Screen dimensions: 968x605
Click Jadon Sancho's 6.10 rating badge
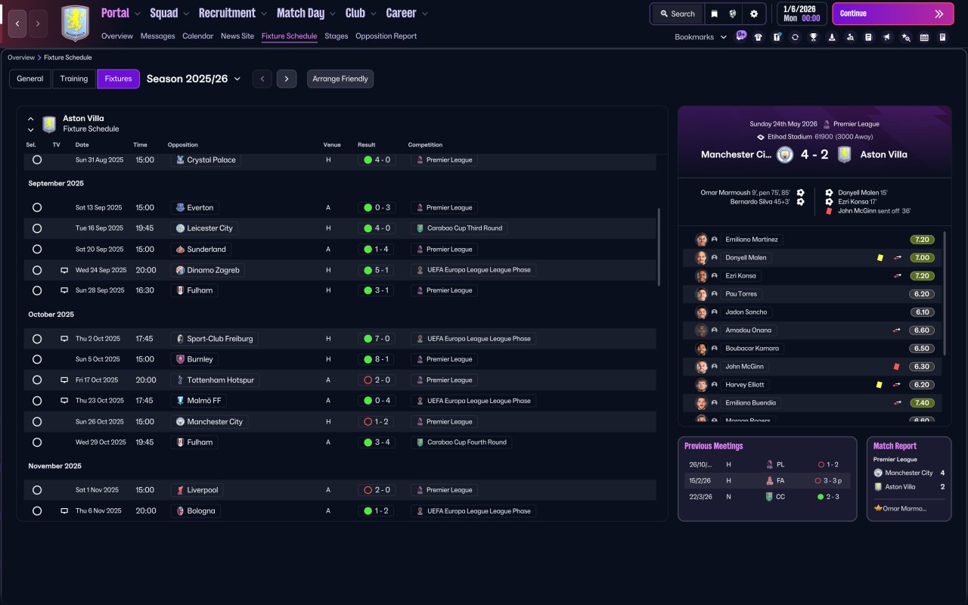922,312
